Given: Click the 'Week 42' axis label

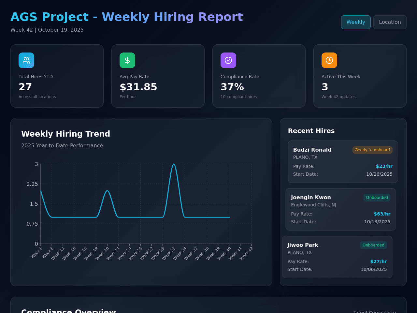Looking at the screenshot, I should (x=246, y=253).
